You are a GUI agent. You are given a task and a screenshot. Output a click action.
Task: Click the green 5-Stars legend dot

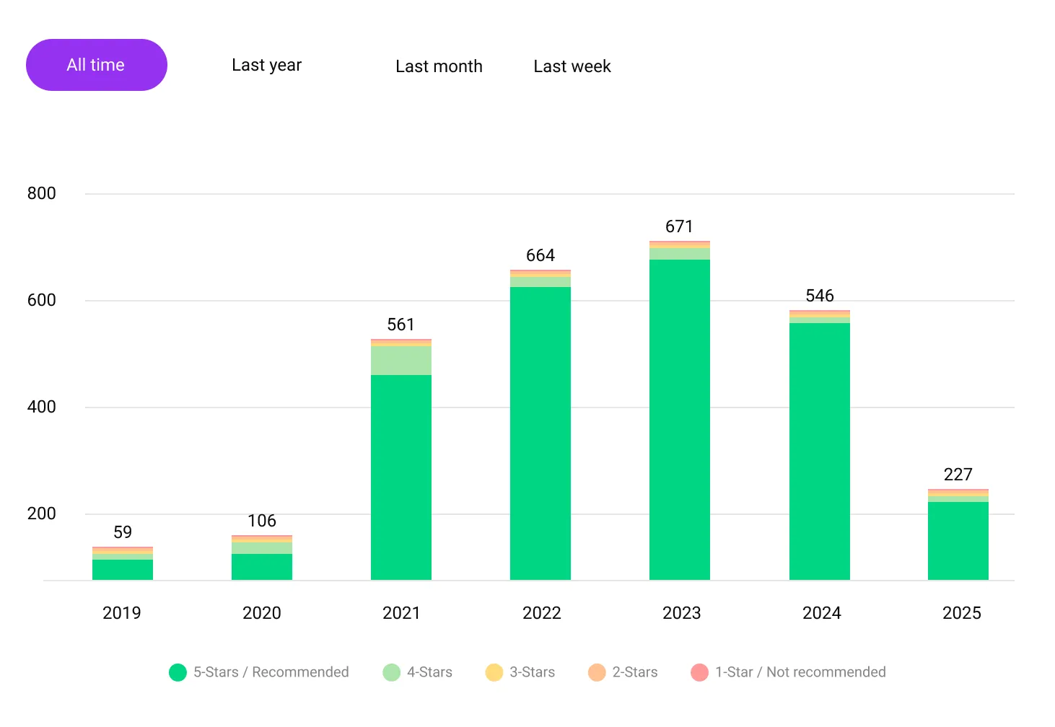178,671
